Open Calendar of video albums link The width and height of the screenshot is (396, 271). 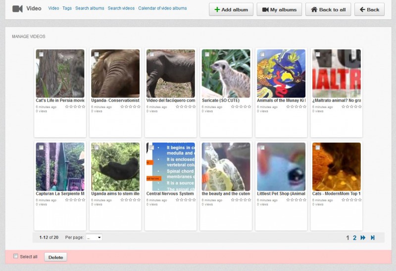[162, 8]
